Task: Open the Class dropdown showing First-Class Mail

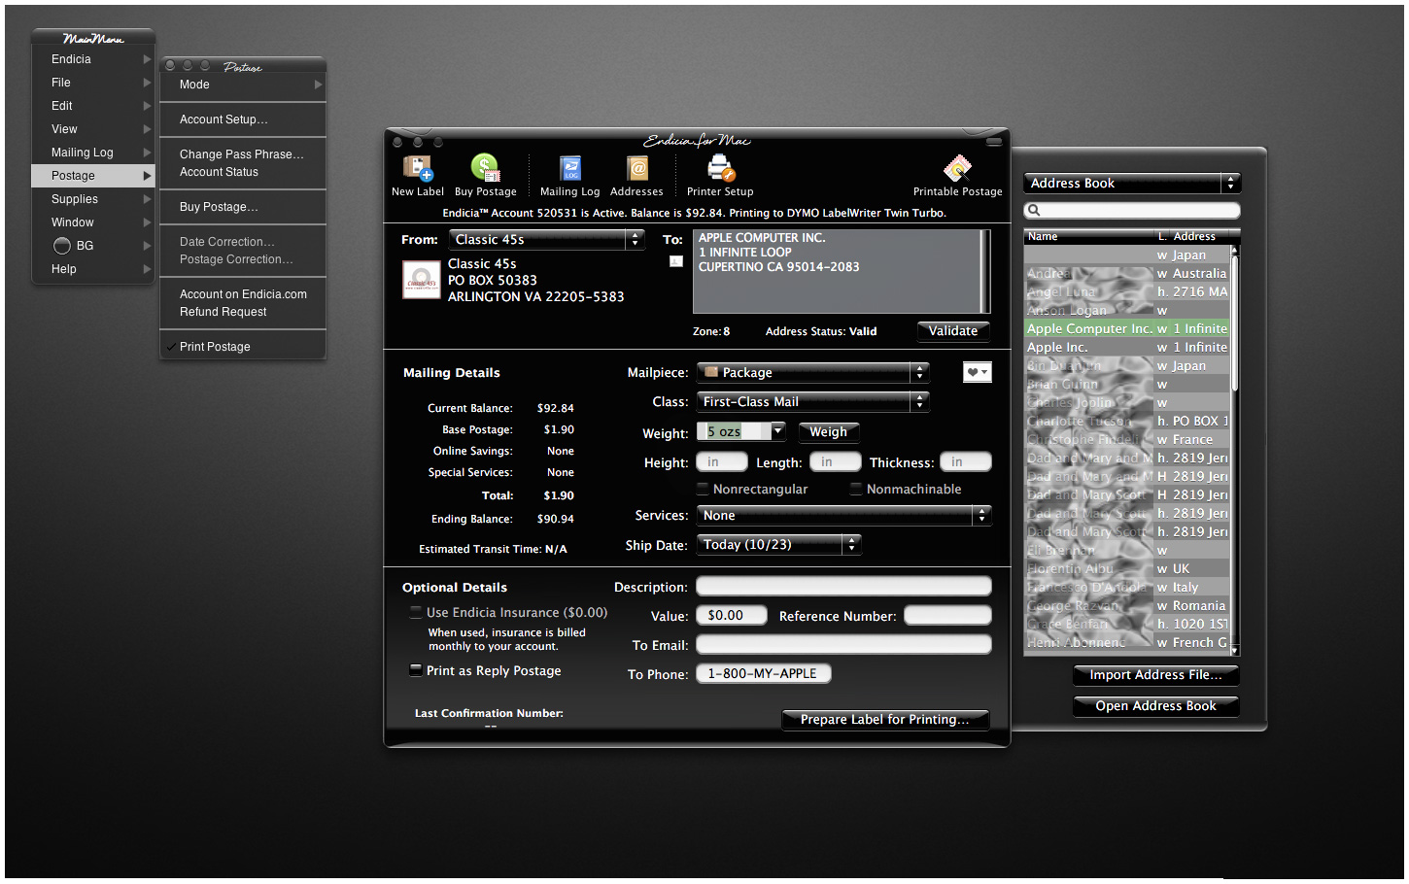Action: 813,401
